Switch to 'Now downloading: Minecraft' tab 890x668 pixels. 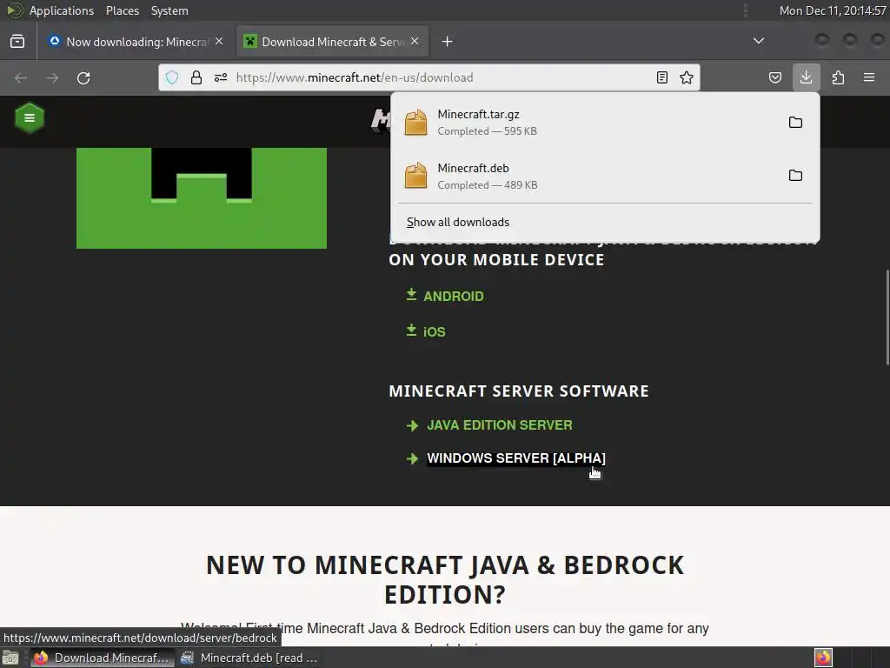(x=136, y=42)
